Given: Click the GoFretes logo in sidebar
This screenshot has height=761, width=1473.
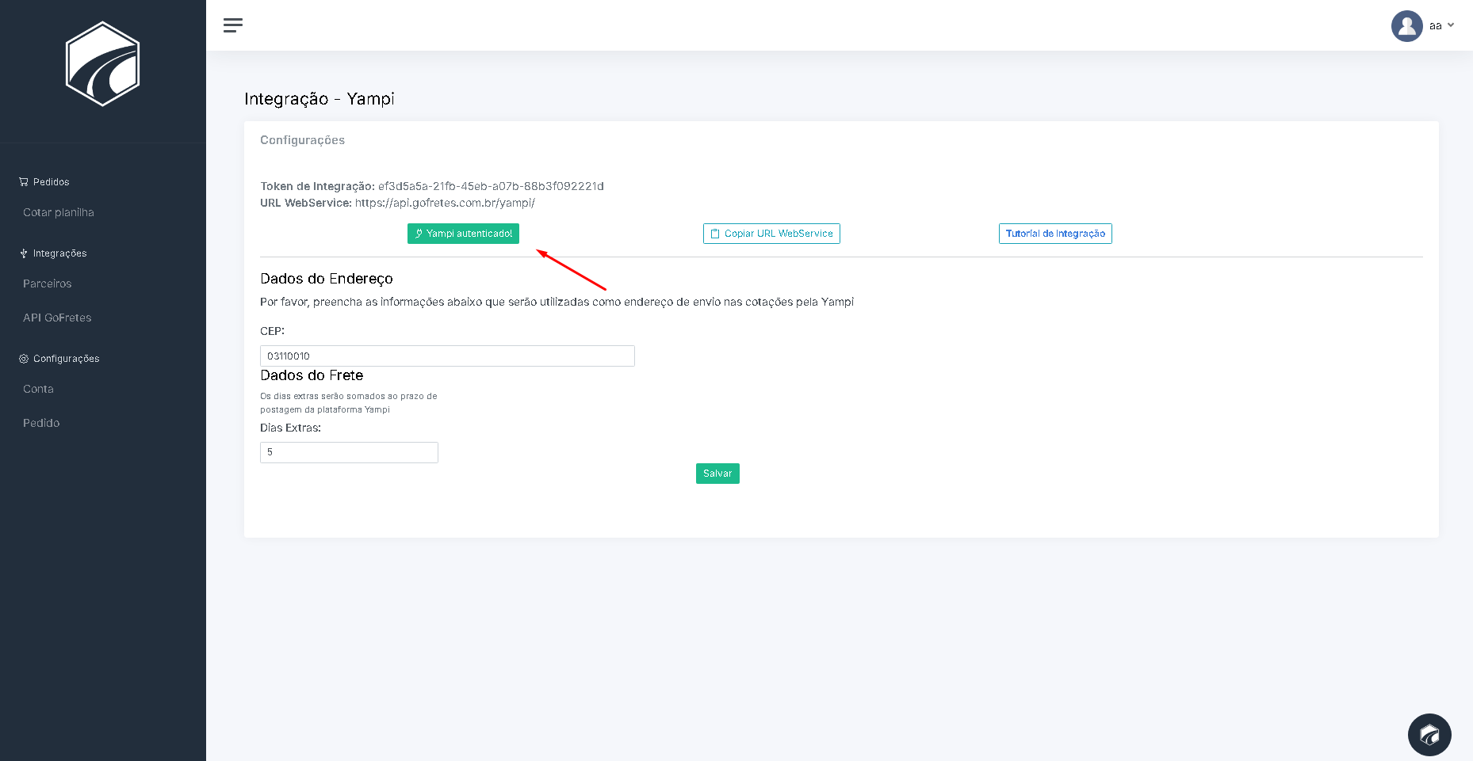Looking at the screenshot, I should pos(102,64).
